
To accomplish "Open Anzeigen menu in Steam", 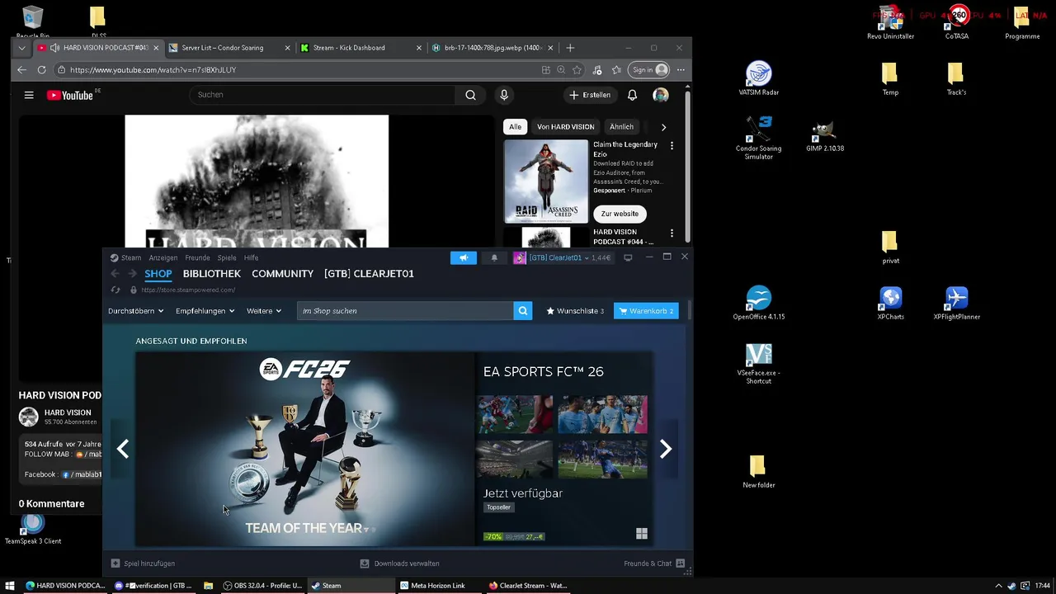I will 163,257.
